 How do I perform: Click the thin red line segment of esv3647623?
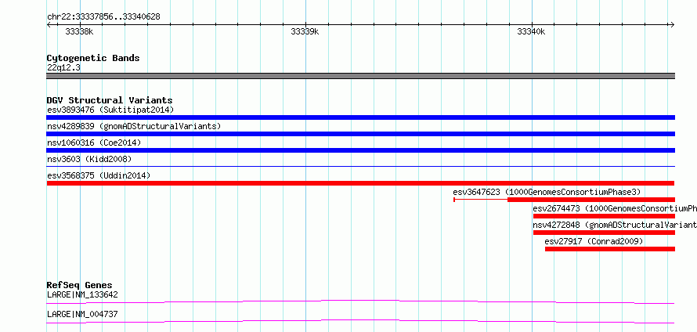click(481, 200)
